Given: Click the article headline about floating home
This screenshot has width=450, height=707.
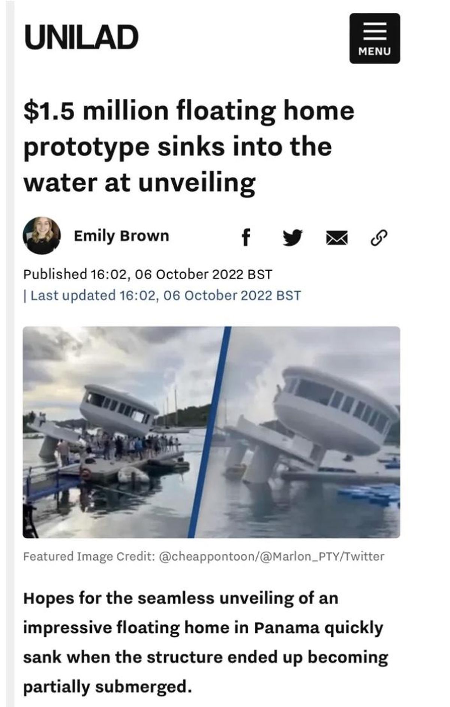Looking at the screenshot, I should tap(189, 146).
